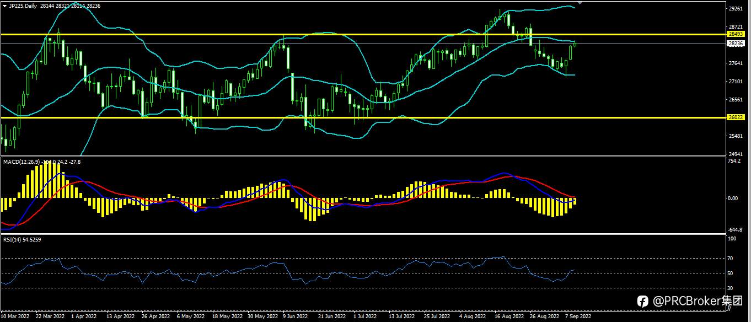This screenshot has height=322, width=751.
Task: Click the 25481 price axis label
Action: (x=735, y=136)
